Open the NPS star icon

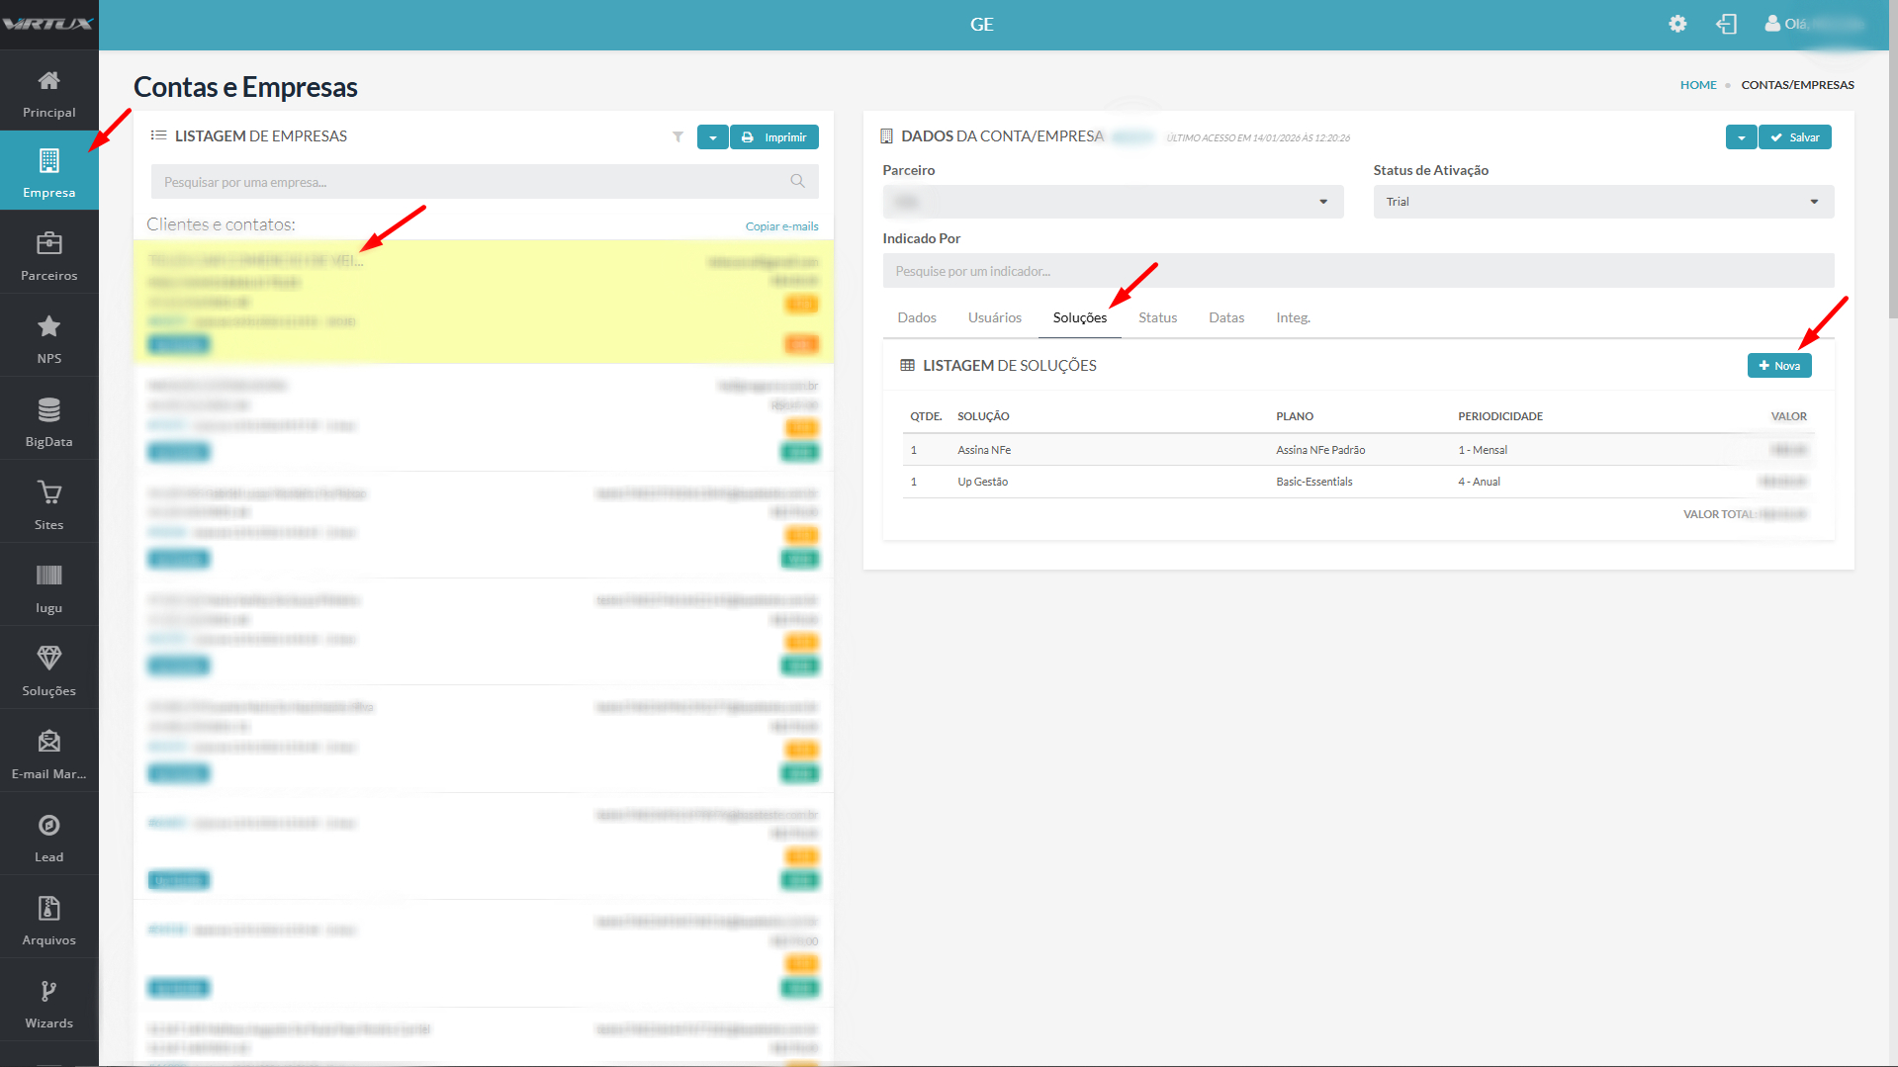point(48,326)
